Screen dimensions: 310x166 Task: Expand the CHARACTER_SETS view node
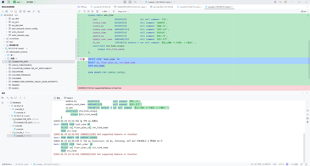point(7,62)
